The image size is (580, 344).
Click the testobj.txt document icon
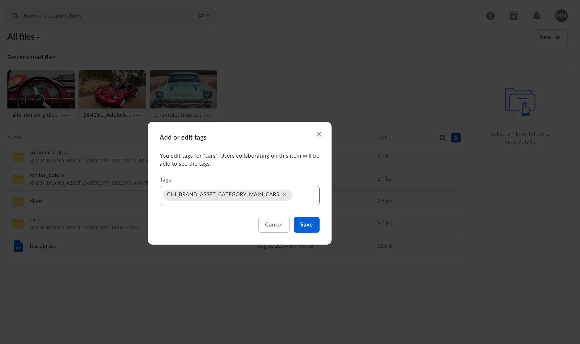coord(18,246)
